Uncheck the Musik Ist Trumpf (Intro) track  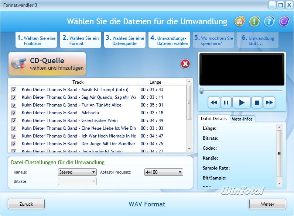[x=14, y=90]
